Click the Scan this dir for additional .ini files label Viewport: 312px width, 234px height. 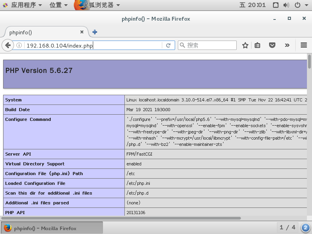click(x=49, y=193)
